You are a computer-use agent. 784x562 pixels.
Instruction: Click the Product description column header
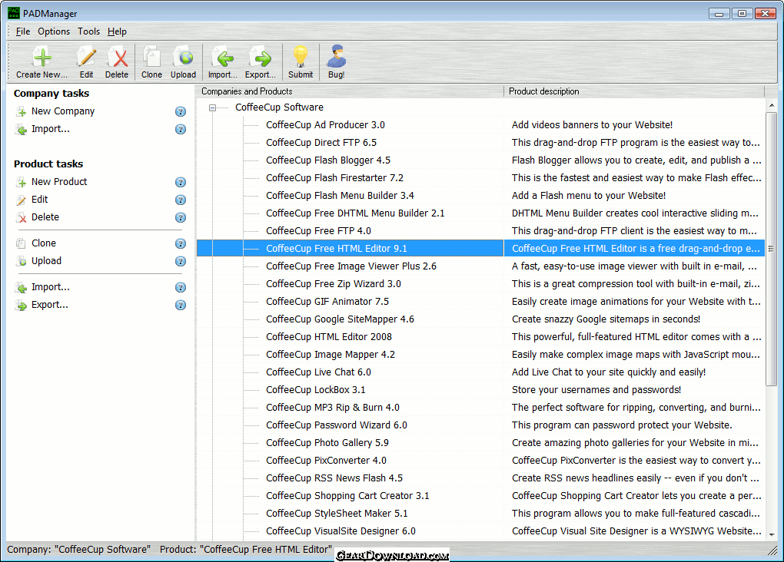[634, 91]
